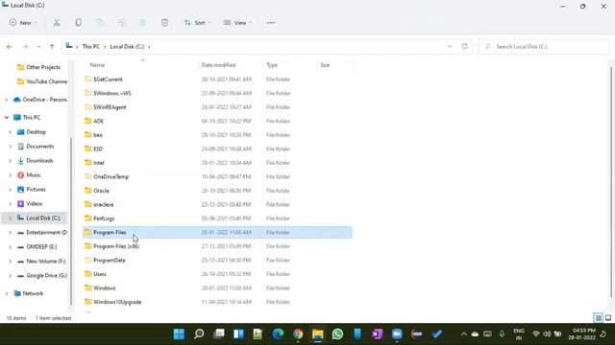Click the Cut scissors icon
615x345 pixels.
57,23
